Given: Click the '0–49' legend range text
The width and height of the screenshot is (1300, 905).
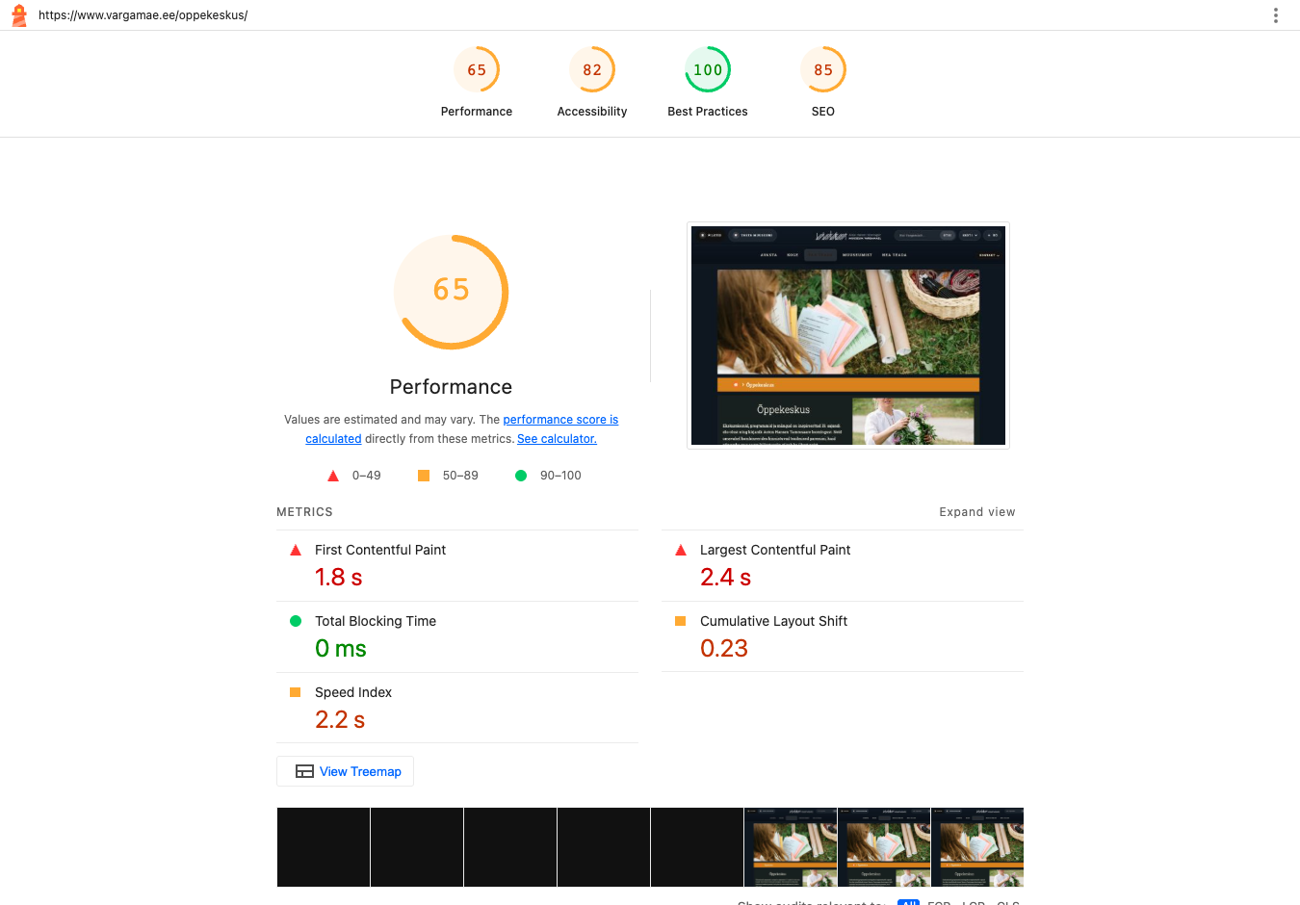Looking at the screenshot, I should click(x=367, y=476).
